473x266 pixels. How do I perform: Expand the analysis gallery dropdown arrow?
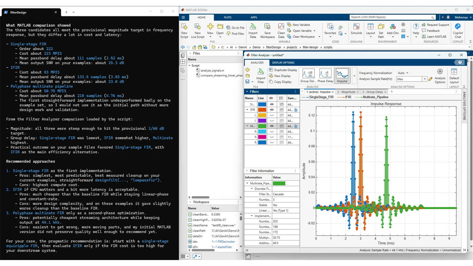(x=354, y=76)
